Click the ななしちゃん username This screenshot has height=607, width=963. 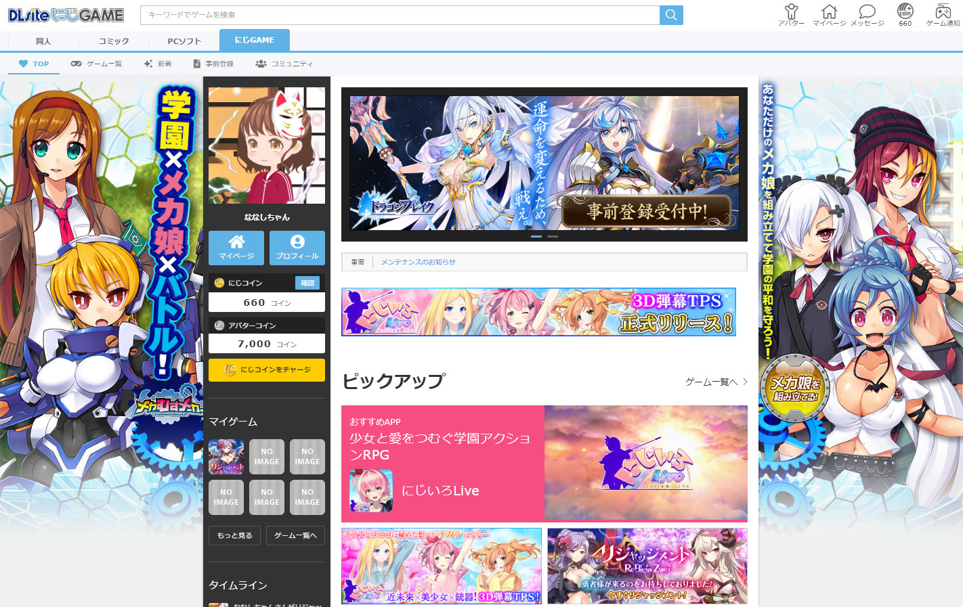(x=267, y=217)
